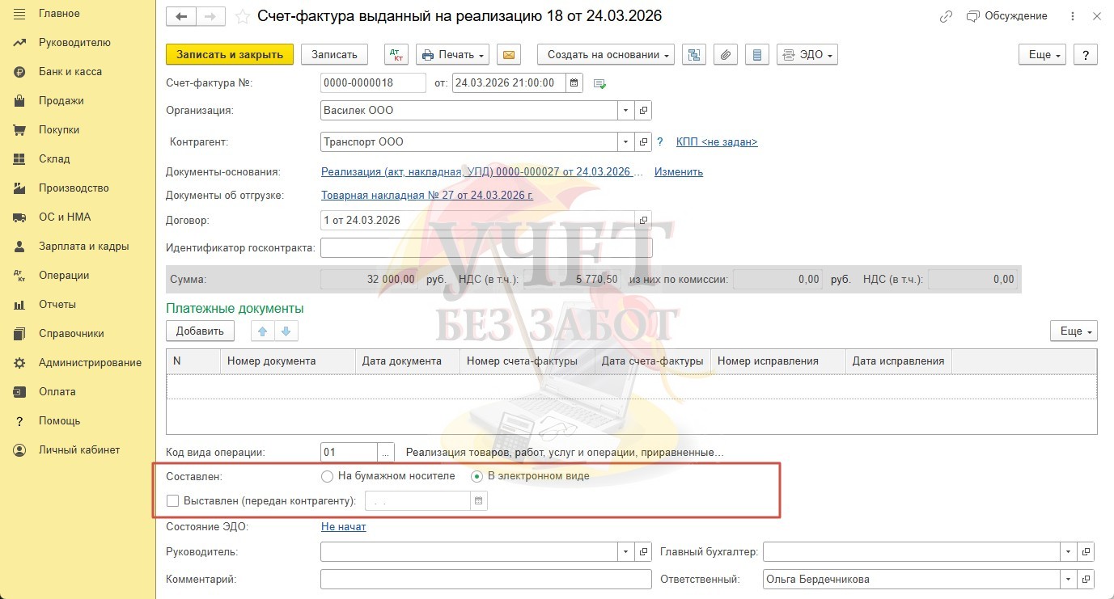Viewport: 1114px width, 599px height.
Task: Click the Идентификатор госконтракта input field
Action: click(x=485, y=248)
